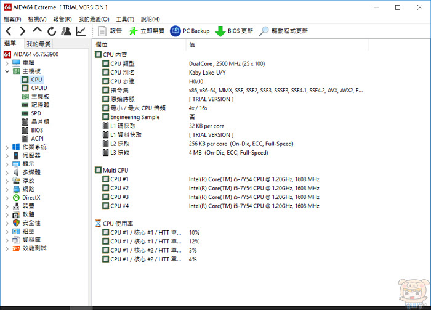431x310 pixels.
Task: Open the 我的最愛(O) menu
Action: tap(94, 19)
